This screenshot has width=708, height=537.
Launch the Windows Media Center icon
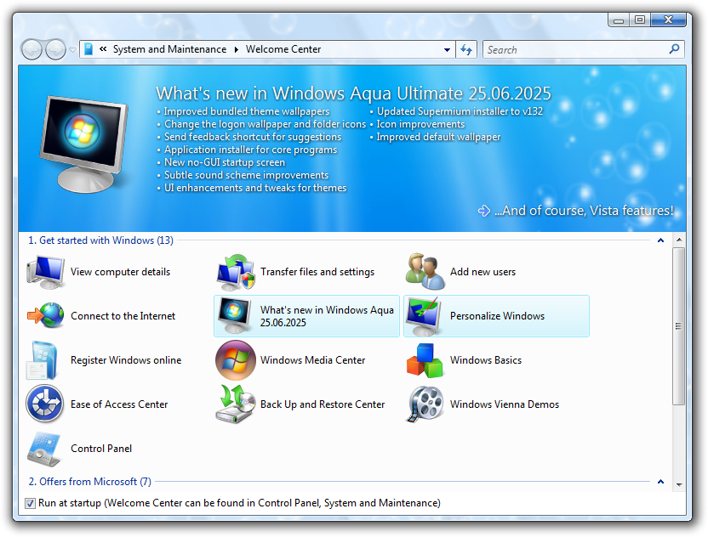pyautogui.click(x=235, y=360)
